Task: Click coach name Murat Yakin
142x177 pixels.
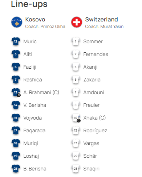Action: [x=112, y=27]
